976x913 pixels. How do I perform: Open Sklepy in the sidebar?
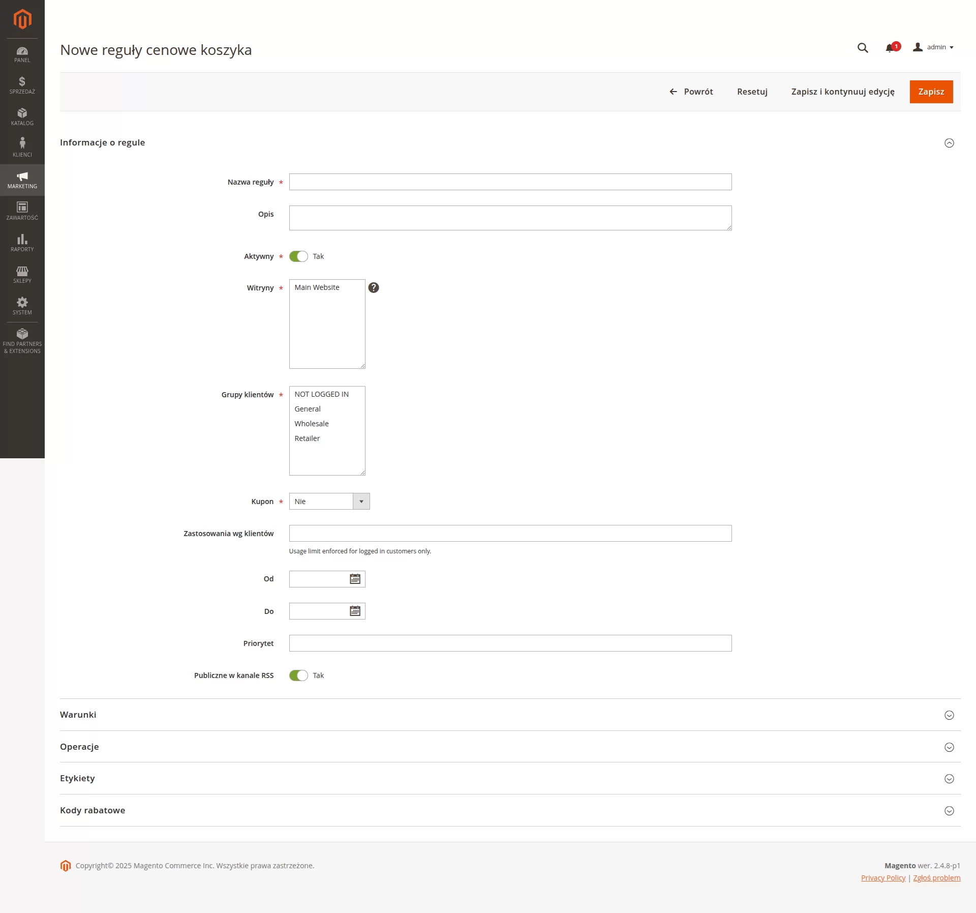(22, 275)
